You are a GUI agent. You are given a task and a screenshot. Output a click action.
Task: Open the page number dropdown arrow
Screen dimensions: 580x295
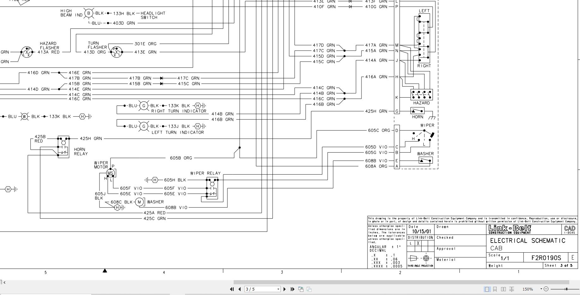(278, 289)
